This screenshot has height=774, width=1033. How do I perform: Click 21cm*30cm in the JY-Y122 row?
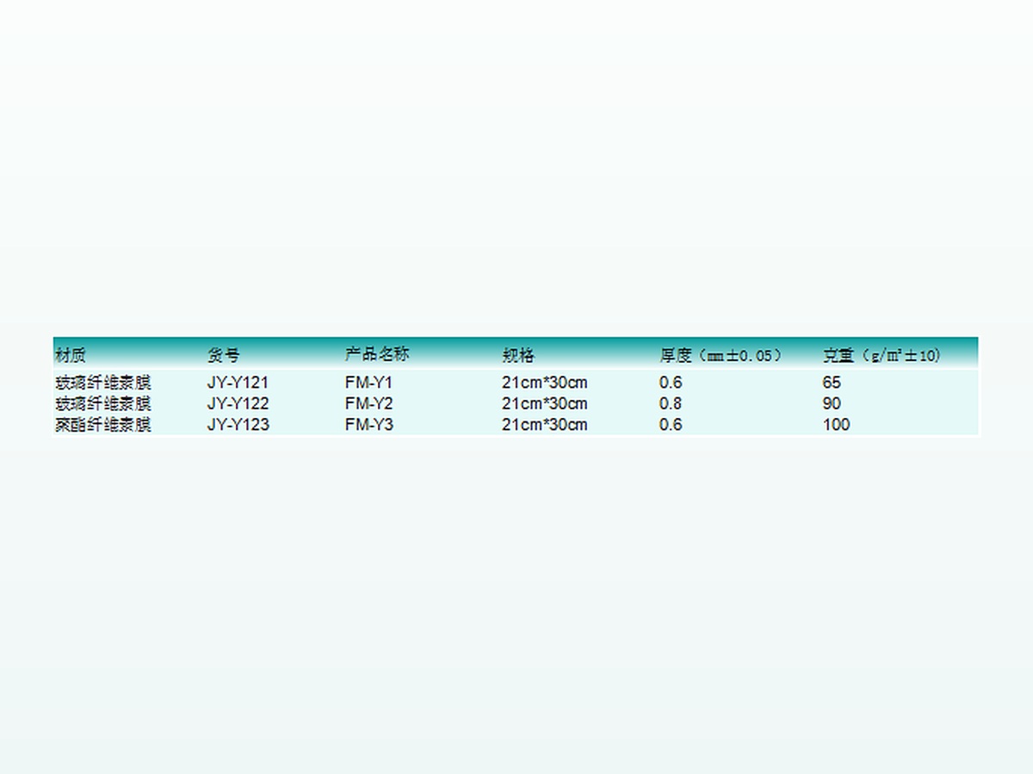point(545,403)
